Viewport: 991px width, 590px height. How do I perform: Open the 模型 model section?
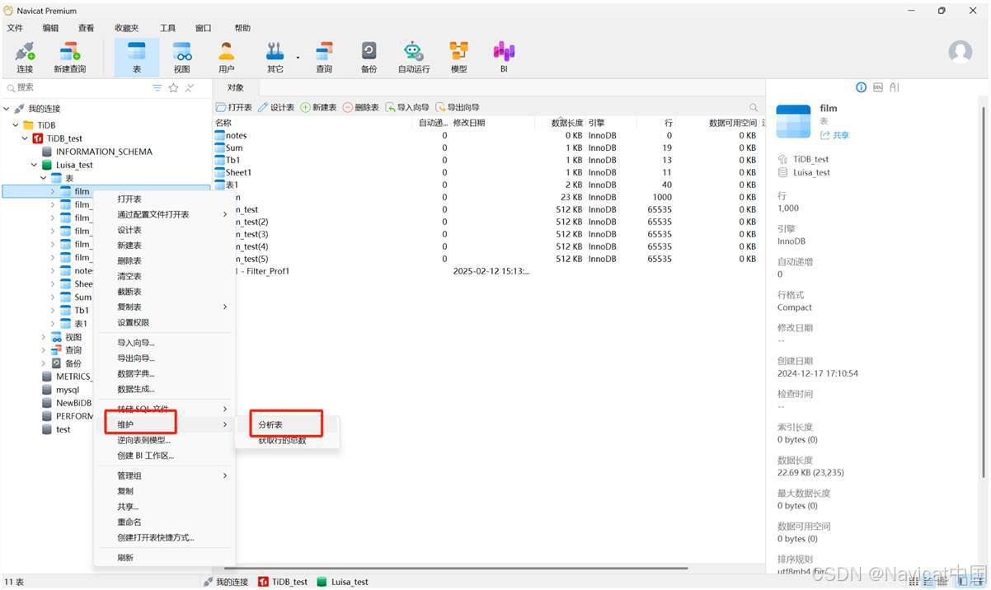pos(458,57)
